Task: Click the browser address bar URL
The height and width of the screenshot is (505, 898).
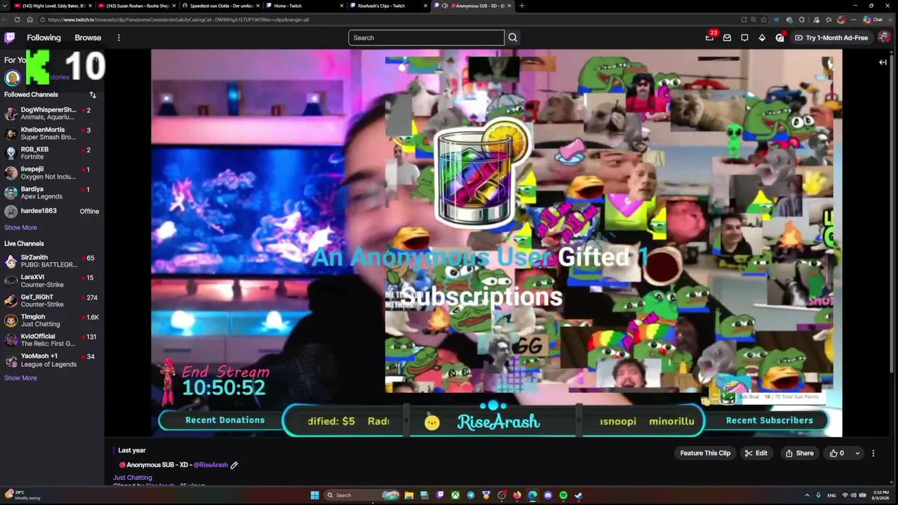Action: [178, 20]
